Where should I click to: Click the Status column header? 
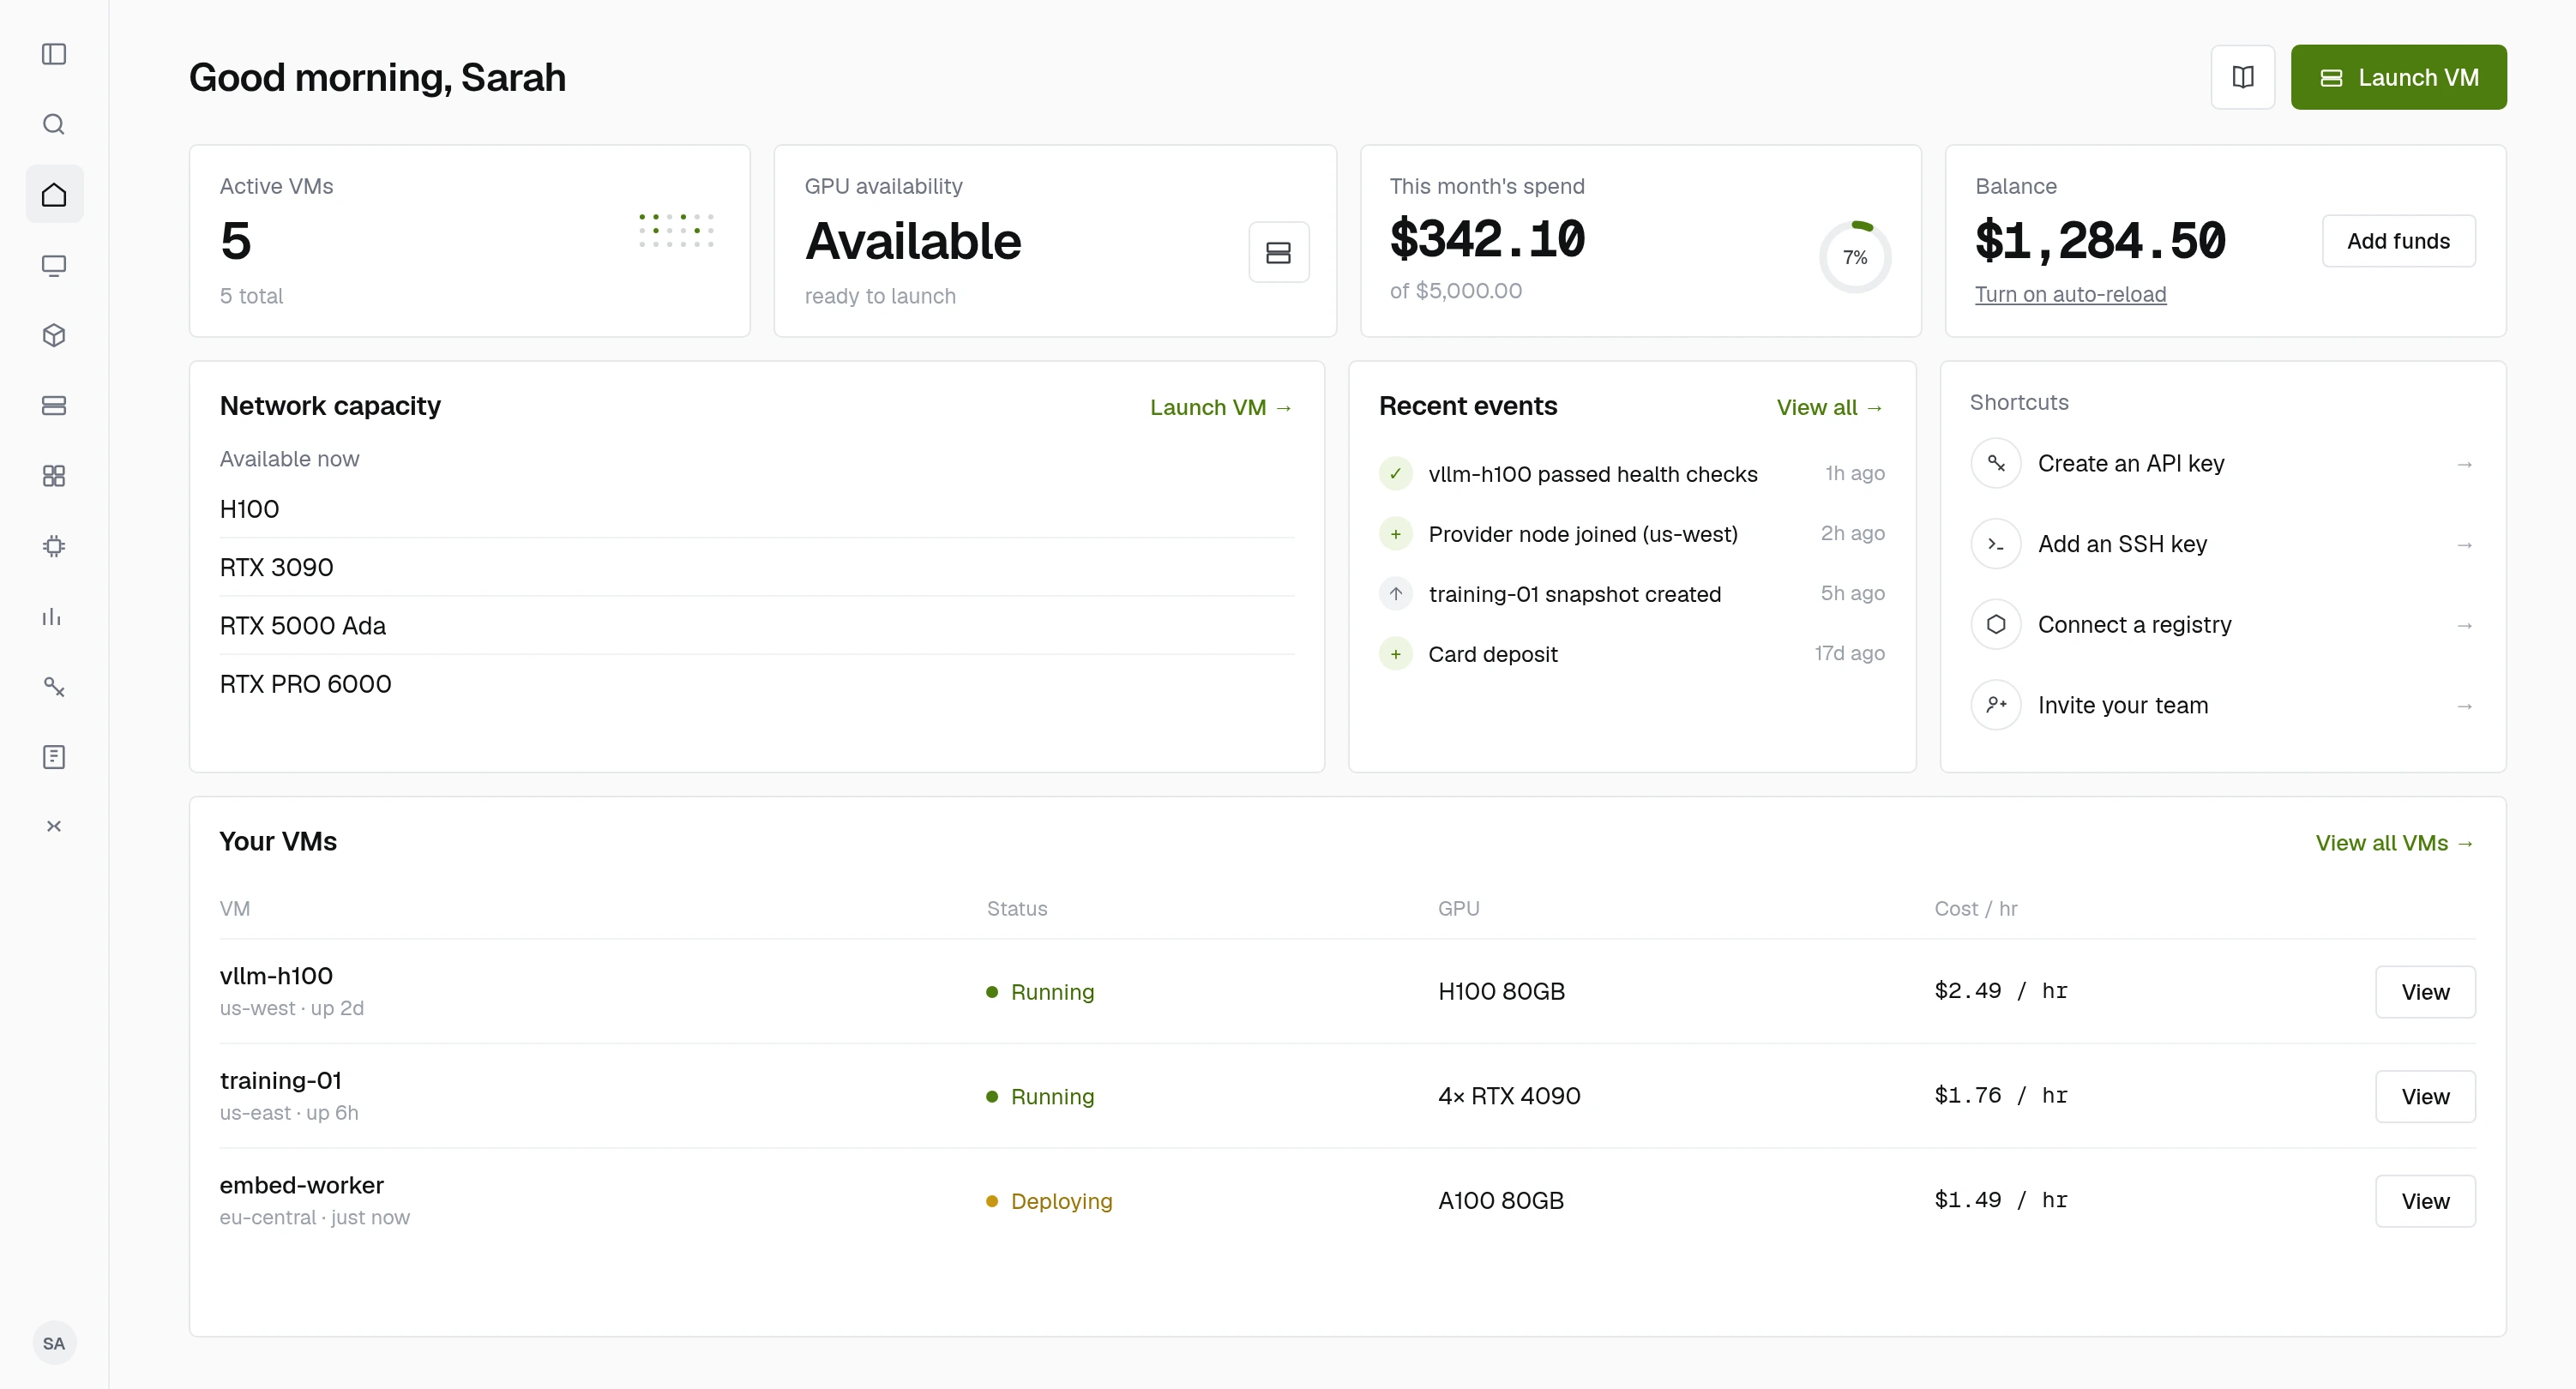1017,908
